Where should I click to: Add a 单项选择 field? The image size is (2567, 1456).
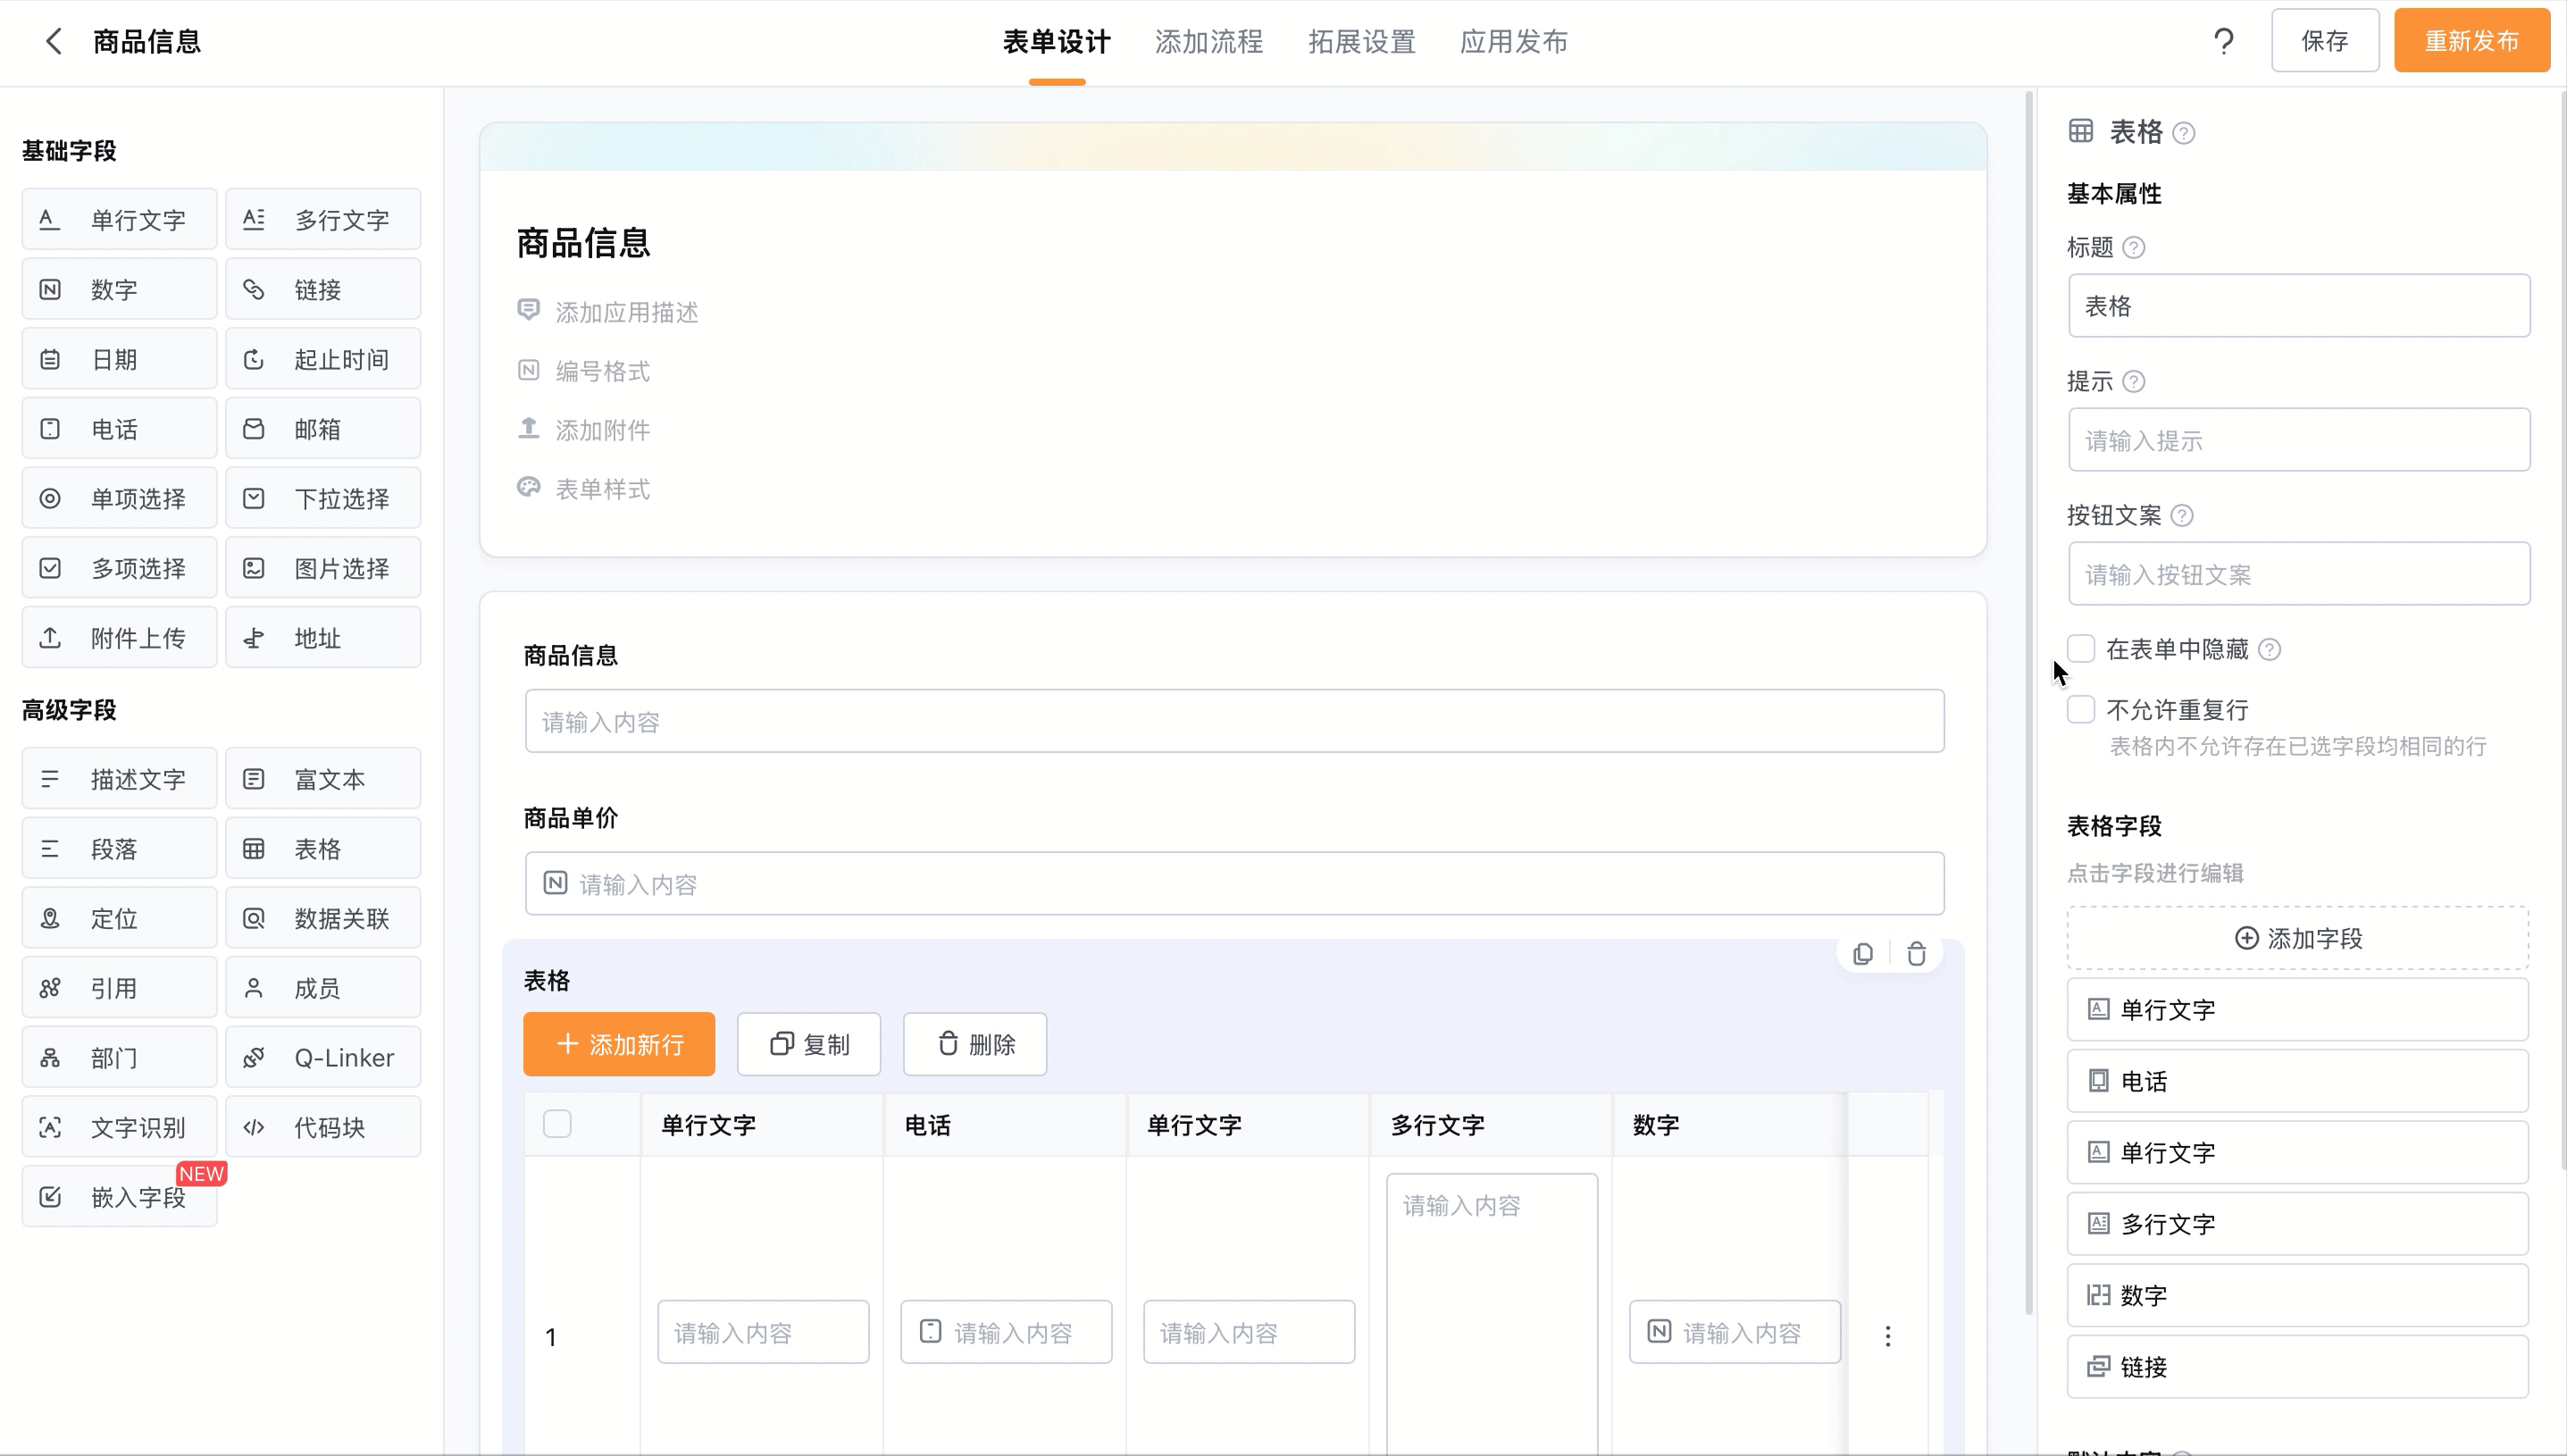119,498
